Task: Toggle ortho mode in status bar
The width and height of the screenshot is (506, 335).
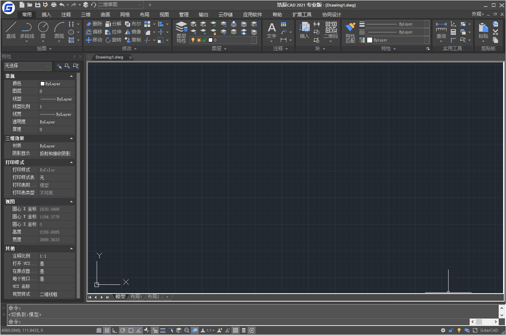Action: point(115,330)
